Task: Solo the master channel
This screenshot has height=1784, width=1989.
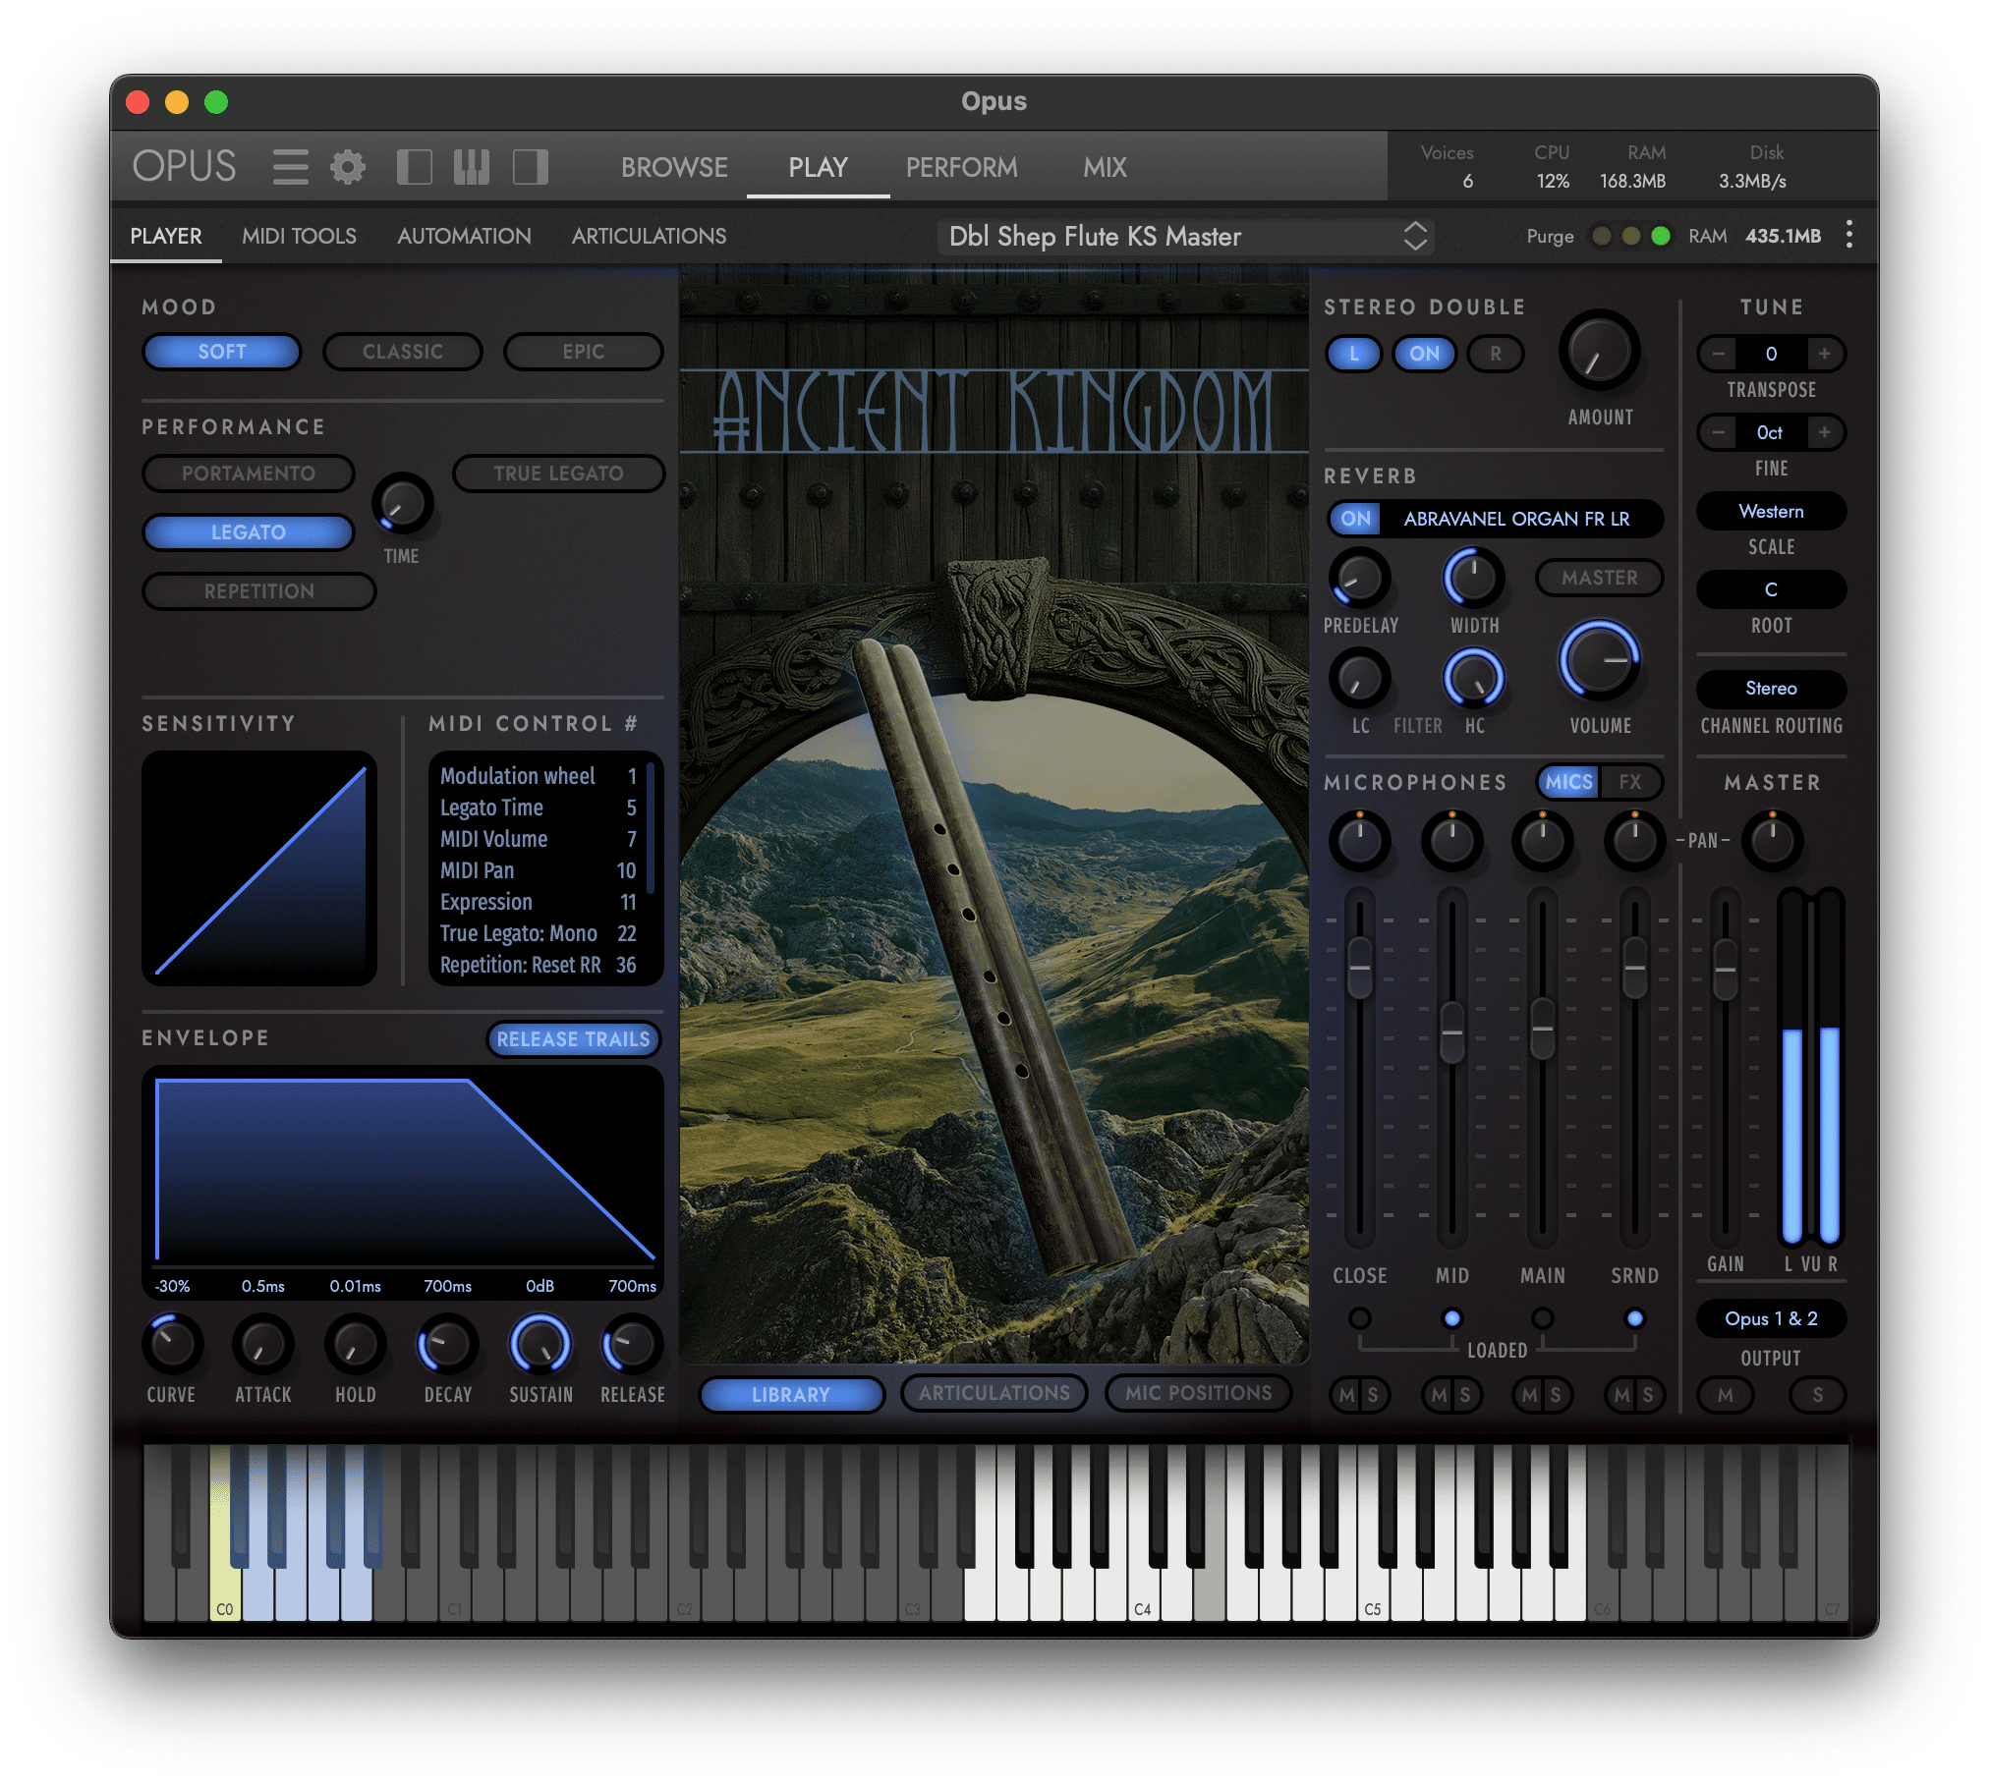Action: pyautogui.click(x=1817, y=1395)
